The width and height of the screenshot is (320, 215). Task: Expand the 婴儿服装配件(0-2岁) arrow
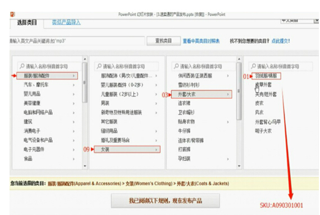pyautogui.click(x=156, y=85)
